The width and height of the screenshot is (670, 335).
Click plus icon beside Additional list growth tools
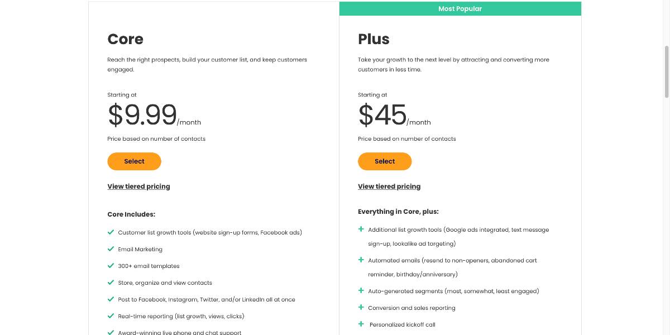(x=361, y=229)
